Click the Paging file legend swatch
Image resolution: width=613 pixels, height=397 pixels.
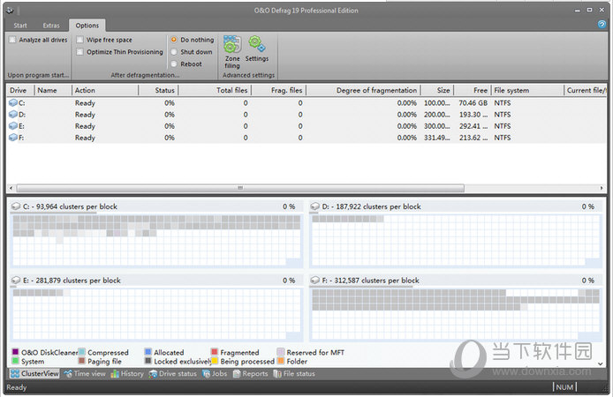click(x=82, y=361)
